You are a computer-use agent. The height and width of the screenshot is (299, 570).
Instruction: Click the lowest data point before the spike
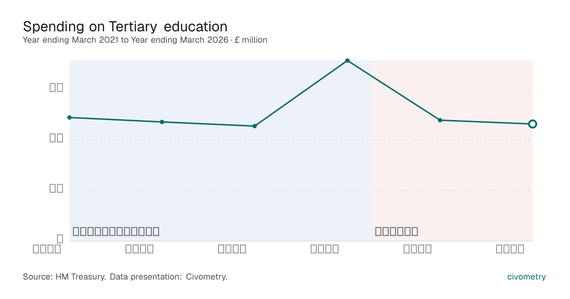[255, 126]
